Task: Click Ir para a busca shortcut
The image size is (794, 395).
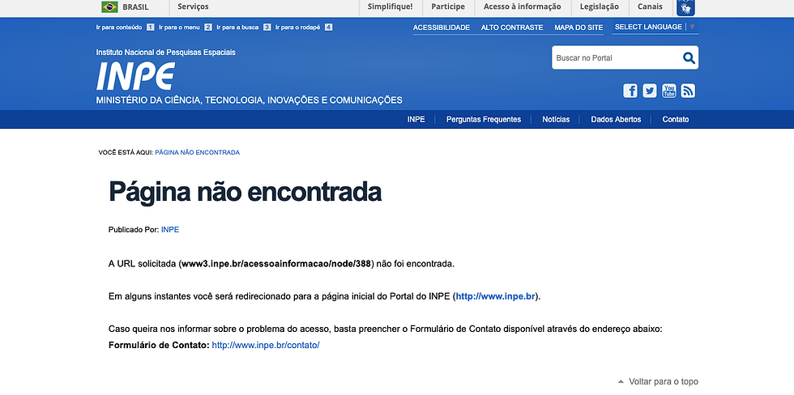Action: [244, 28]
